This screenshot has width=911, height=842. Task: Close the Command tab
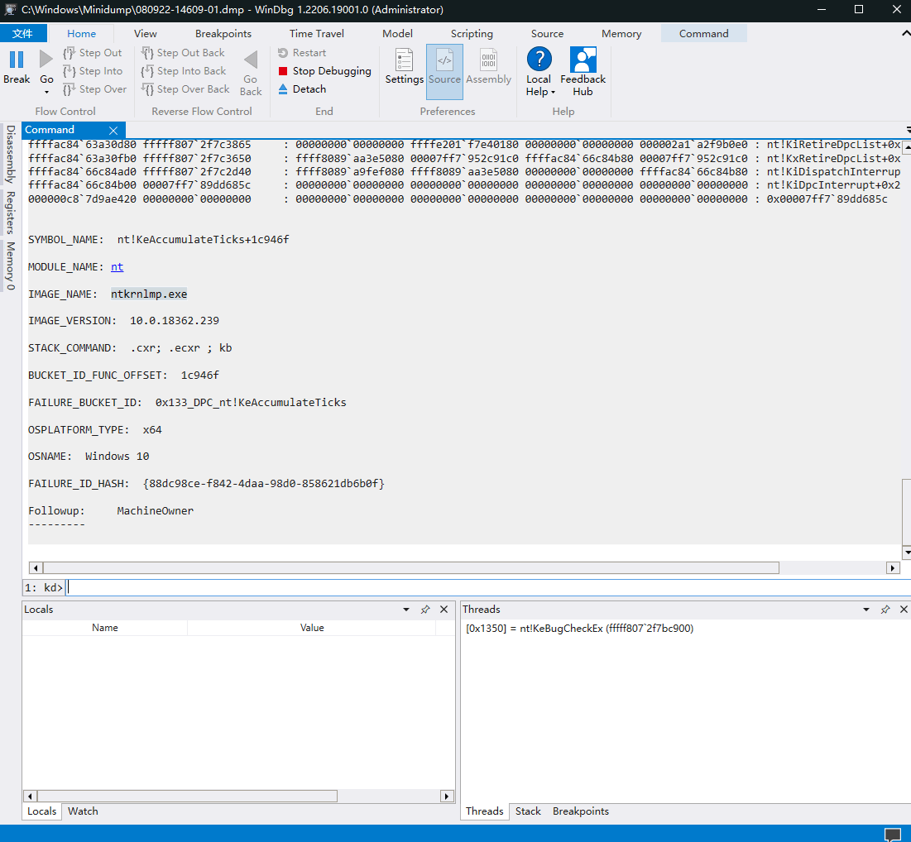point(113,131)
